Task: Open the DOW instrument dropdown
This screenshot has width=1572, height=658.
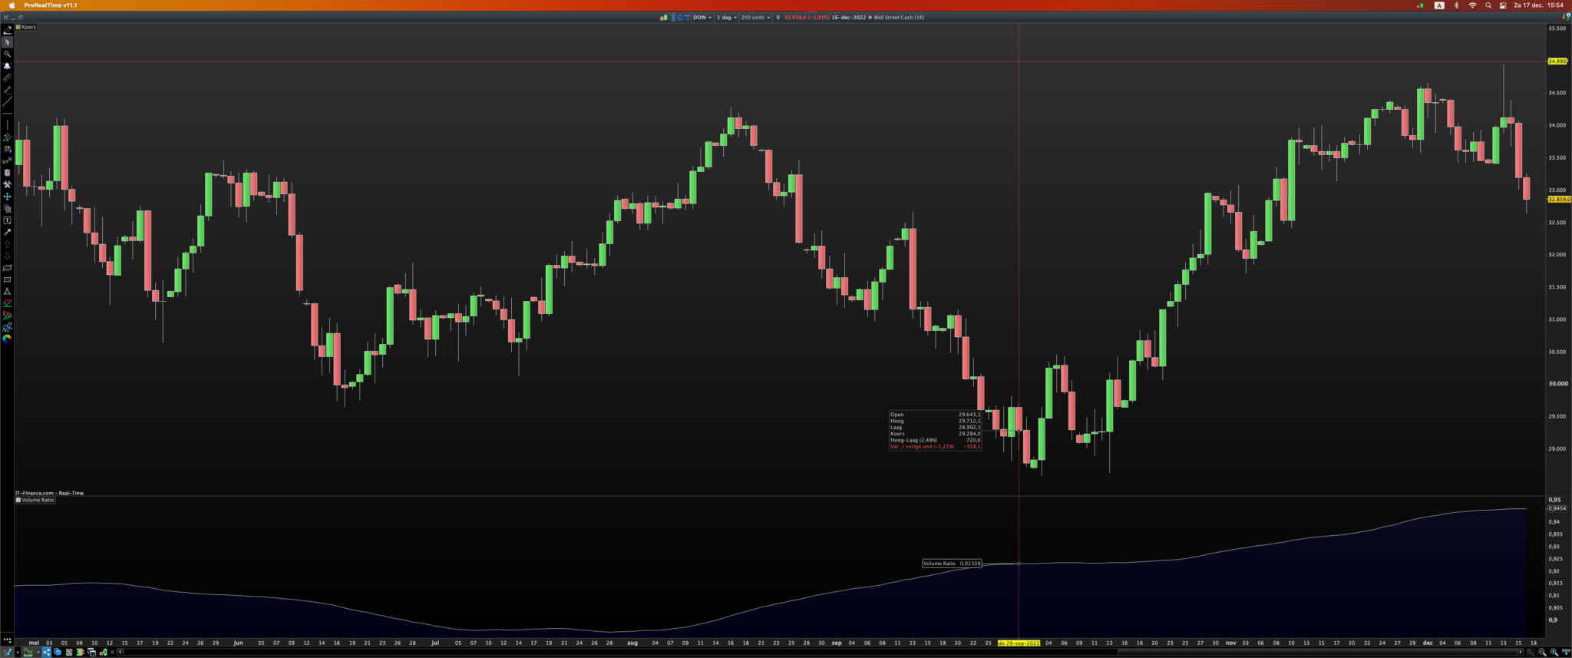Action: pos(702,17)
